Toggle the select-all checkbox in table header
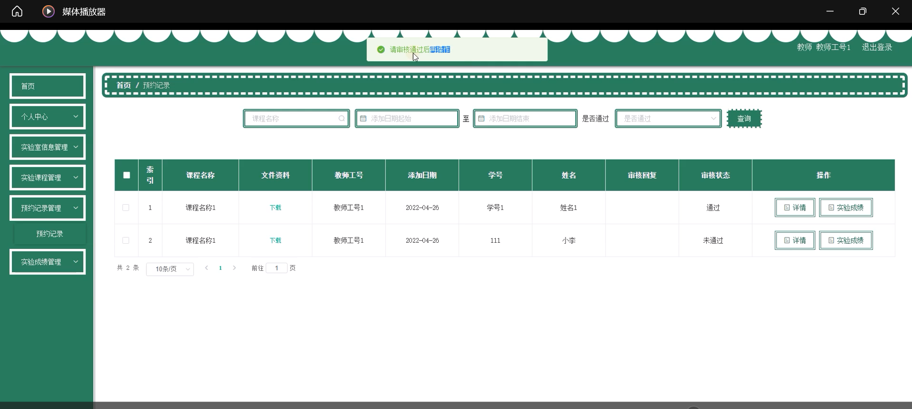The width and height of the screenshot is (912, 409). (x=126, y=175)
